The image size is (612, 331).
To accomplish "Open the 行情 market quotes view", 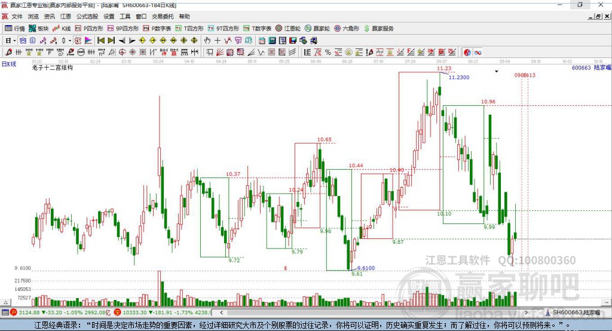I will click(x=14, y=29).
